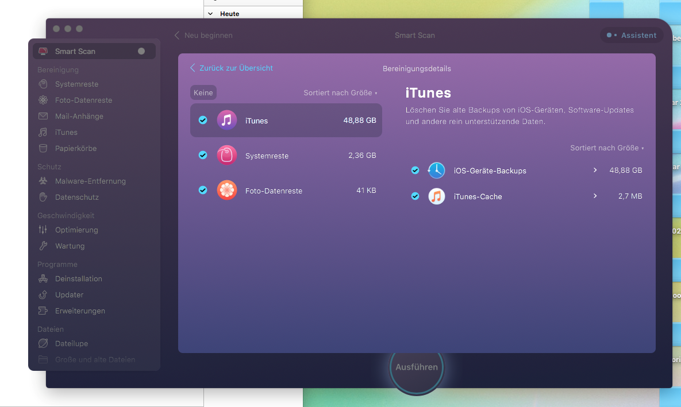Open Große und alte Dateien sidebar entry
The width and height of the screenshot is (681, 407).
pos(94,360)
